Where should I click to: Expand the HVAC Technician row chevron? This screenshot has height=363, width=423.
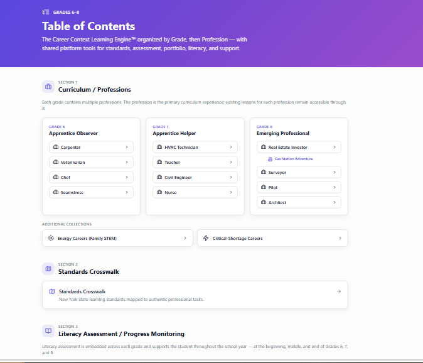[x=231, y=147]
